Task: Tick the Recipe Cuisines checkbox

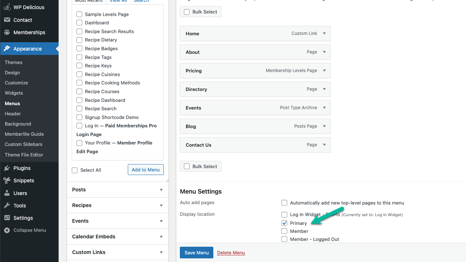Action: click(79, 74)
